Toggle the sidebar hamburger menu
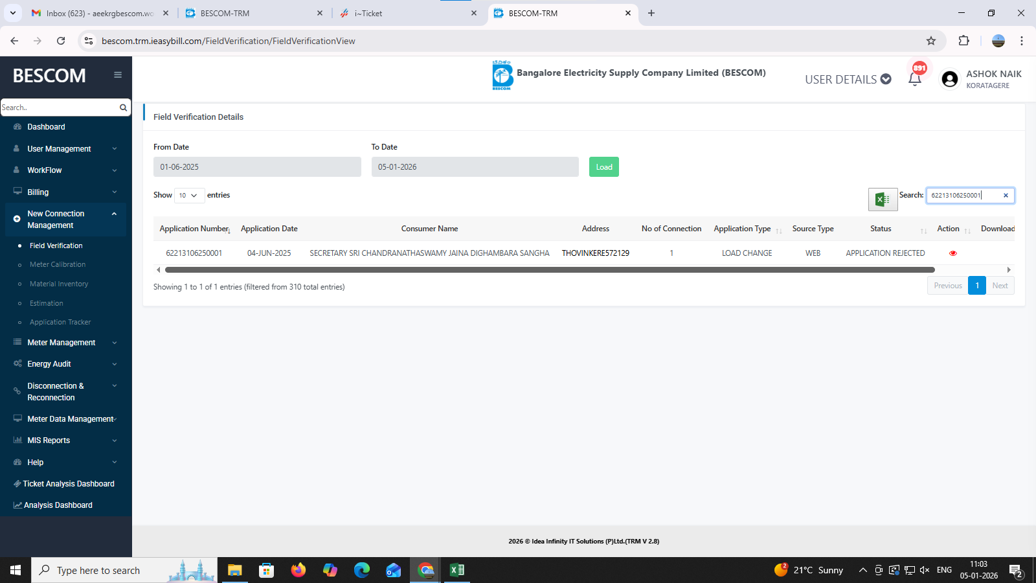Image resolution: width=1036 pixels, height=583 pixels. click(x=118, y=75)
